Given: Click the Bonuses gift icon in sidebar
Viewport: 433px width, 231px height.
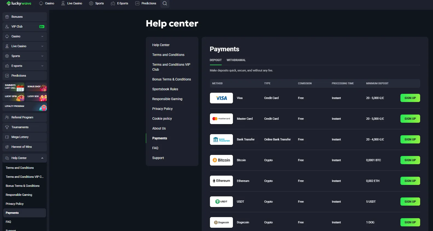Looking at the screenshot, I should tap(7, 17).
